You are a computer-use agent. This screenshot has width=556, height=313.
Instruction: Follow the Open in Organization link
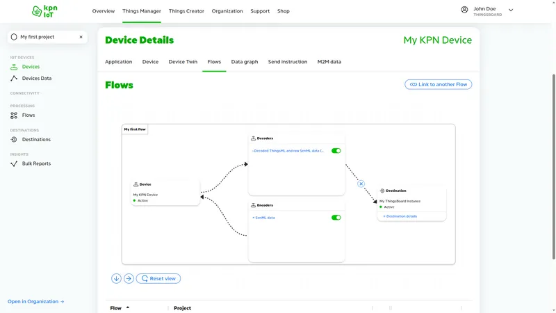click(36, 301)
